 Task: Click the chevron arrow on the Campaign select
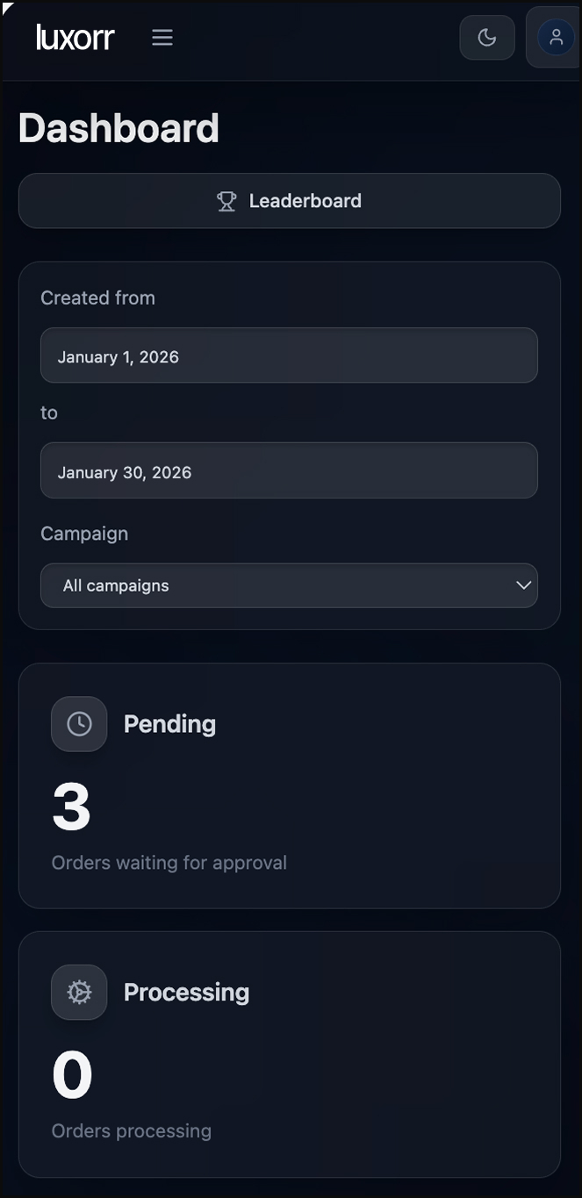click(x=524, y=585)
